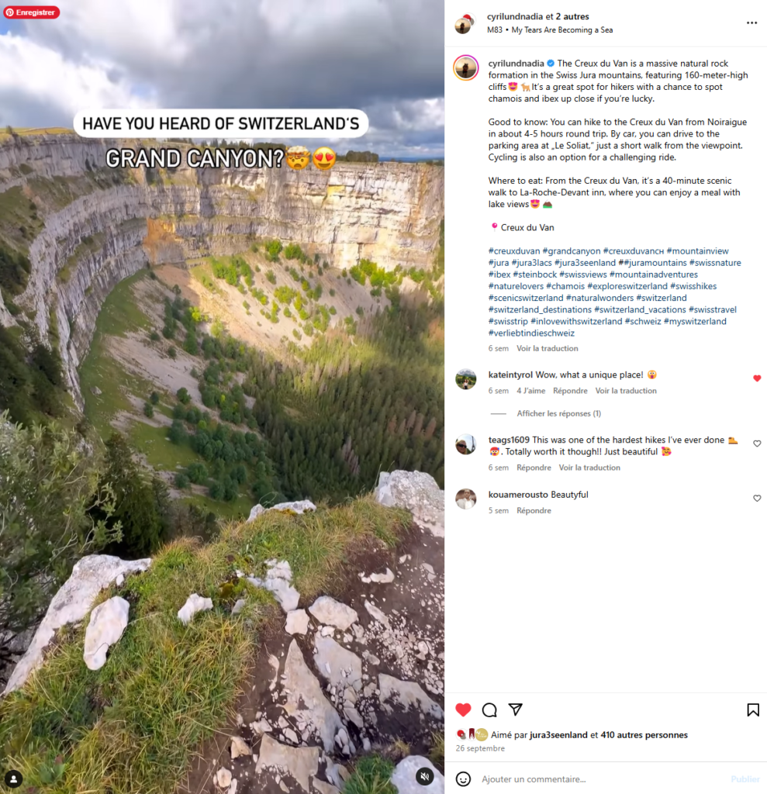The image size is (767, 794).
Task: Open the three-dot more options menu
Action: [x=751, y=22]
